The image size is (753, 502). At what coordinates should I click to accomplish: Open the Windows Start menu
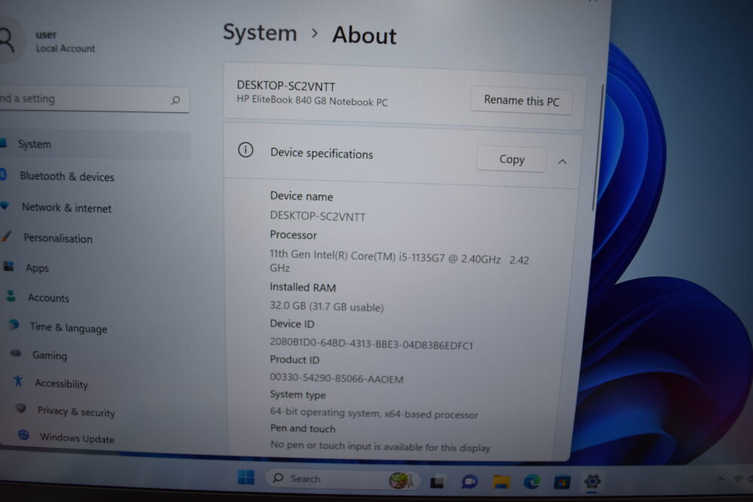tap(246, 477)
